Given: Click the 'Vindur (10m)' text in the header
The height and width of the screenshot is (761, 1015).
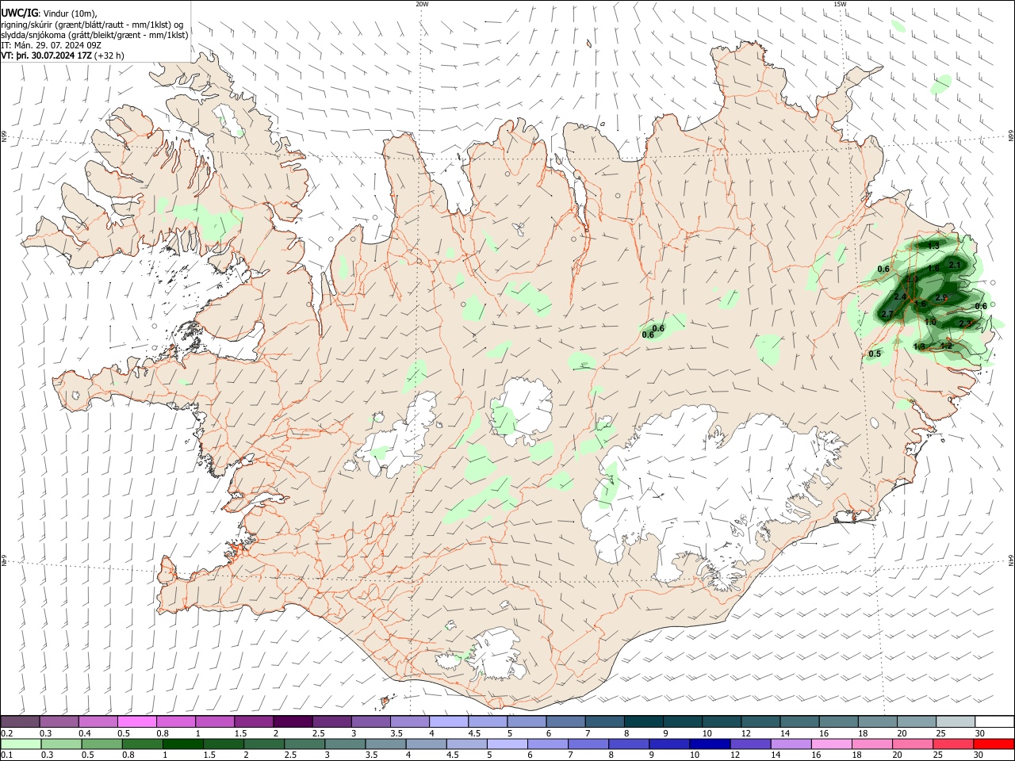Looking at the screenshot, I should coord(70,13).
